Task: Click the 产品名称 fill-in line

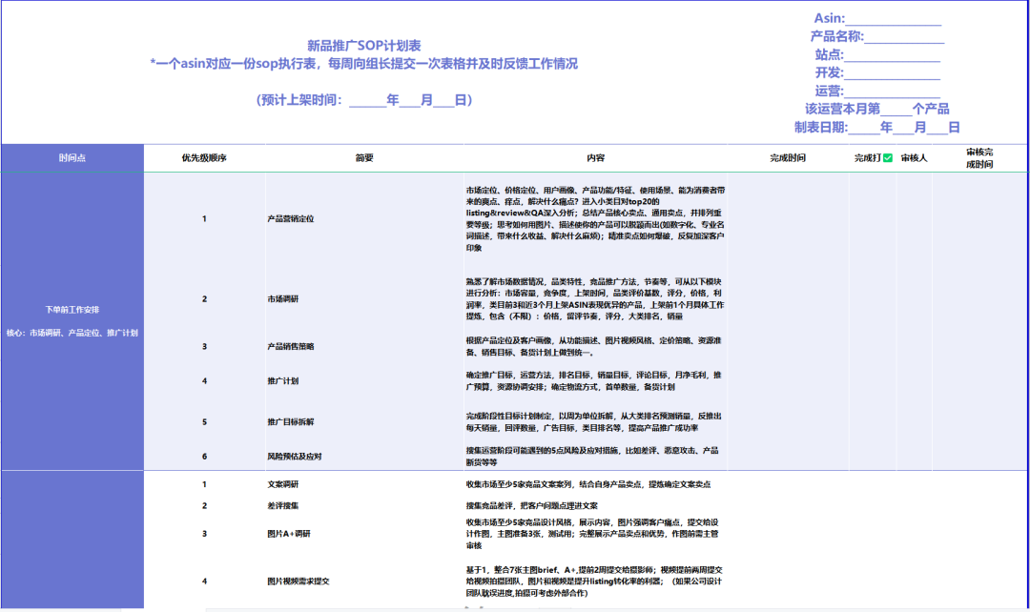Action: (905, 38)
